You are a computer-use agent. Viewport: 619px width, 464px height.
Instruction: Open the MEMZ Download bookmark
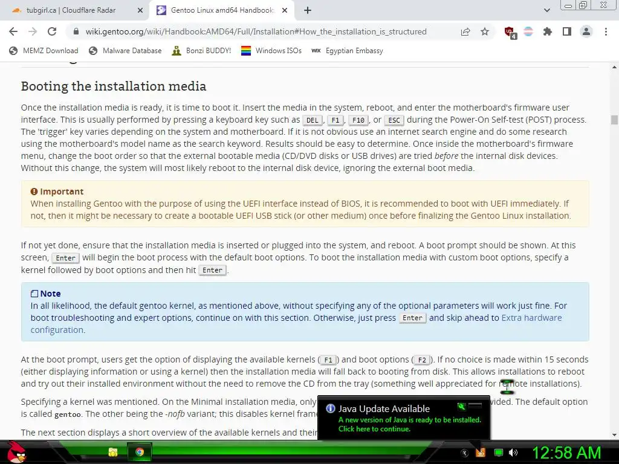pyautogui.click(x=44, y=51)
